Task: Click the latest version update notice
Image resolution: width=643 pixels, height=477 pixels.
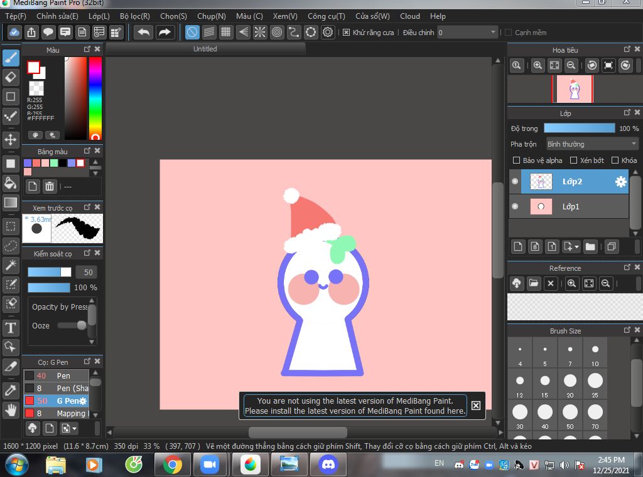Action: click(355, 406)
